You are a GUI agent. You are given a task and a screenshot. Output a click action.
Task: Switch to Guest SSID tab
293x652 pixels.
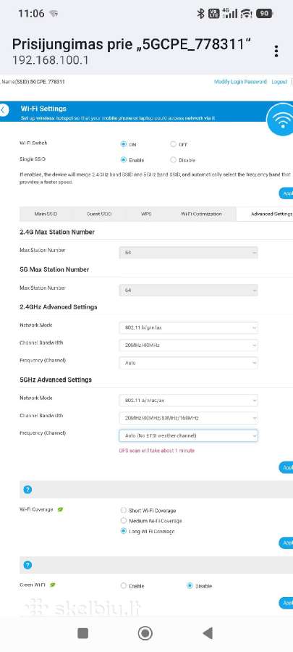point(99,214)
